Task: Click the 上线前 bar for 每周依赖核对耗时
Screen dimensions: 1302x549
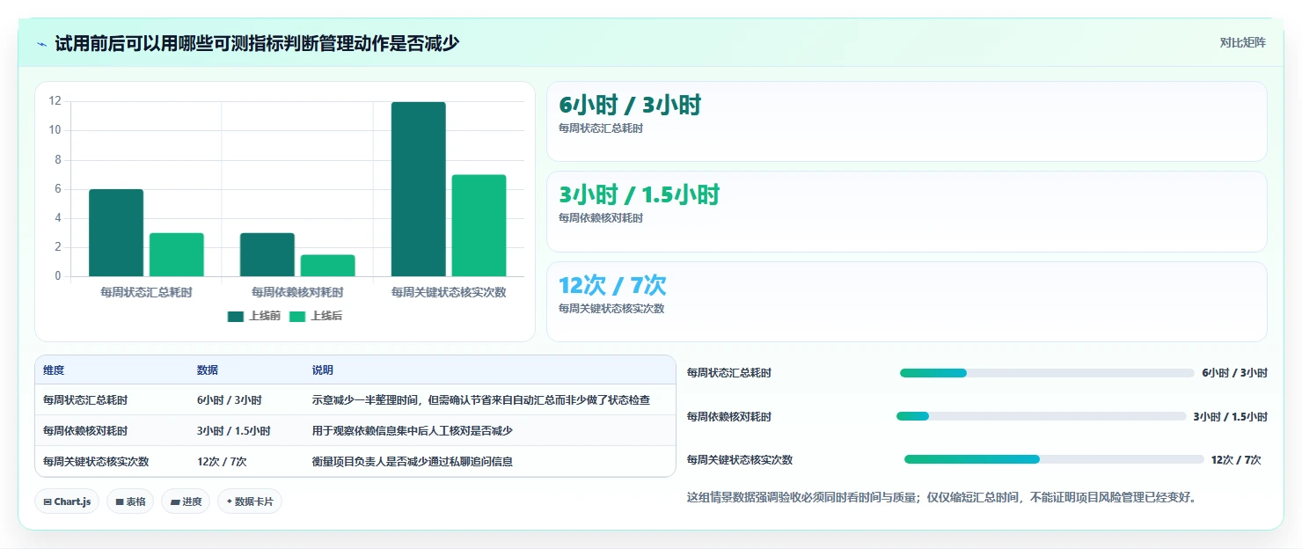Action: (267, 255)
